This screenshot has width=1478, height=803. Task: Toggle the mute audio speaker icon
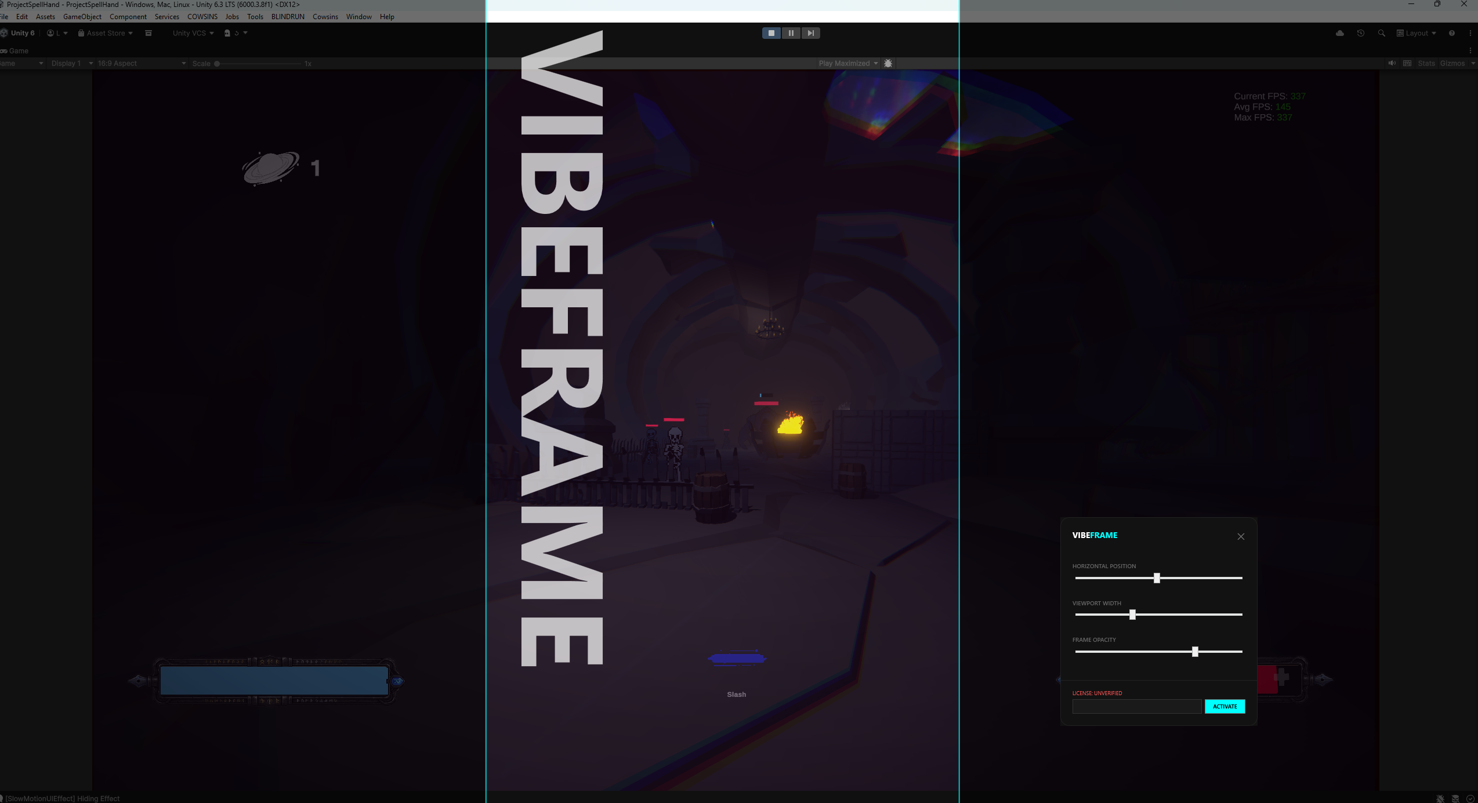[1392, 63]
